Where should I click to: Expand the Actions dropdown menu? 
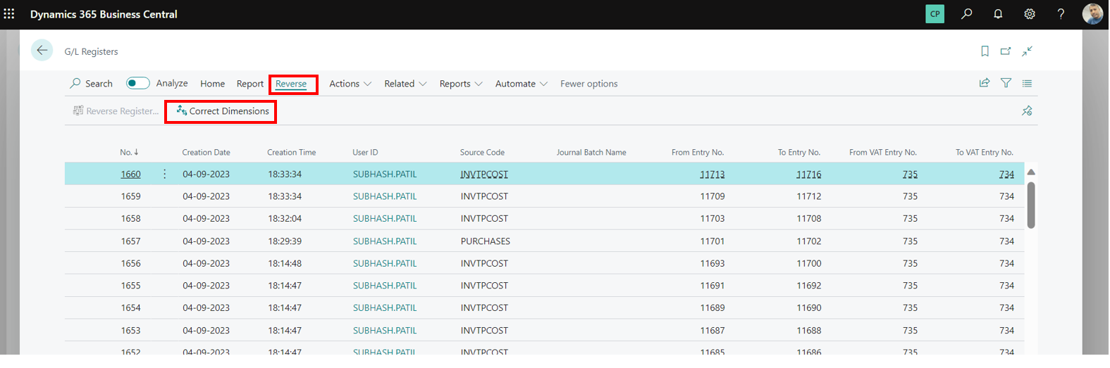point(350,84)
